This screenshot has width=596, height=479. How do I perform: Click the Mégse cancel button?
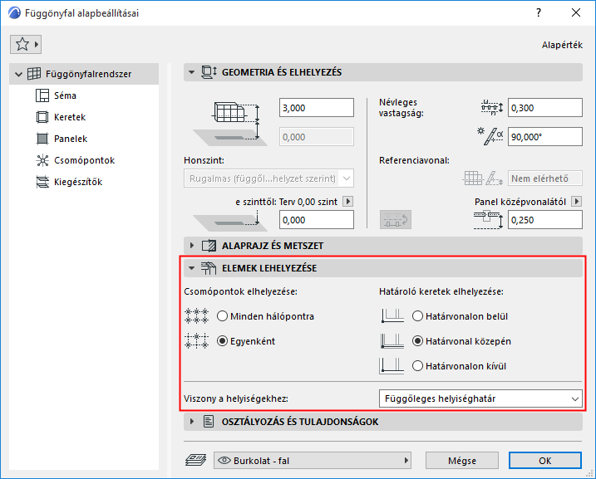[462, 461]
